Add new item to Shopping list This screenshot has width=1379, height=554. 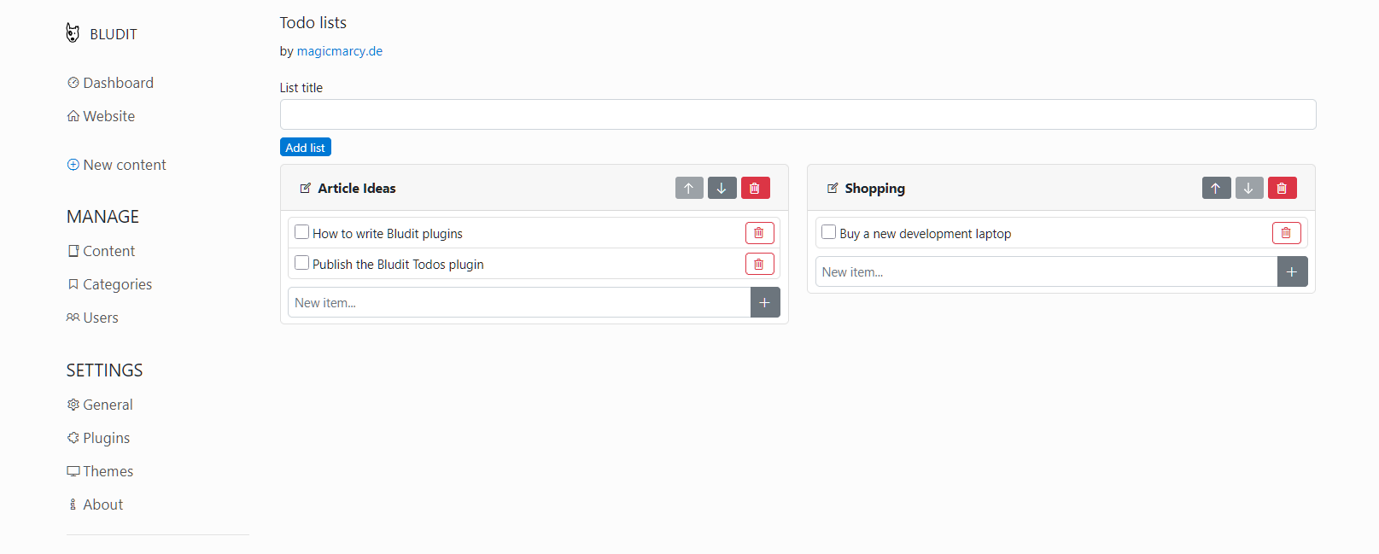1292,271
